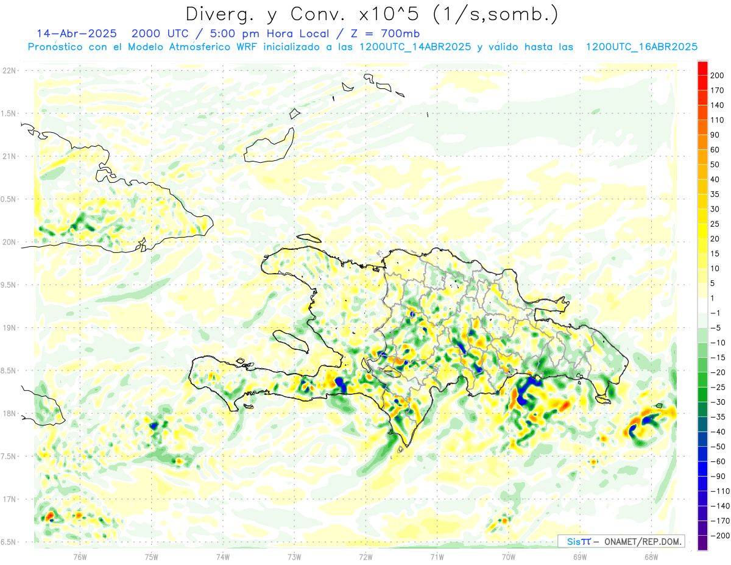Click the "-25" color scale value

[717, 388]
